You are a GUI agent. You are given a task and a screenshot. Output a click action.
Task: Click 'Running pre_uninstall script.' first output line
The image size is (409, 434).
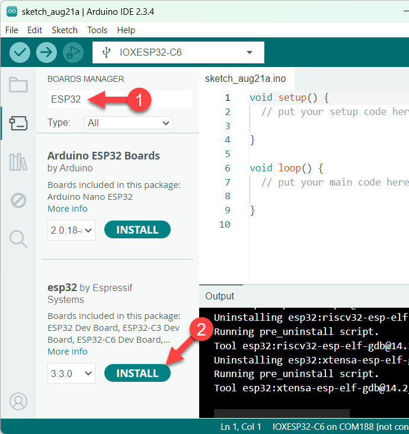coord(296,331)
